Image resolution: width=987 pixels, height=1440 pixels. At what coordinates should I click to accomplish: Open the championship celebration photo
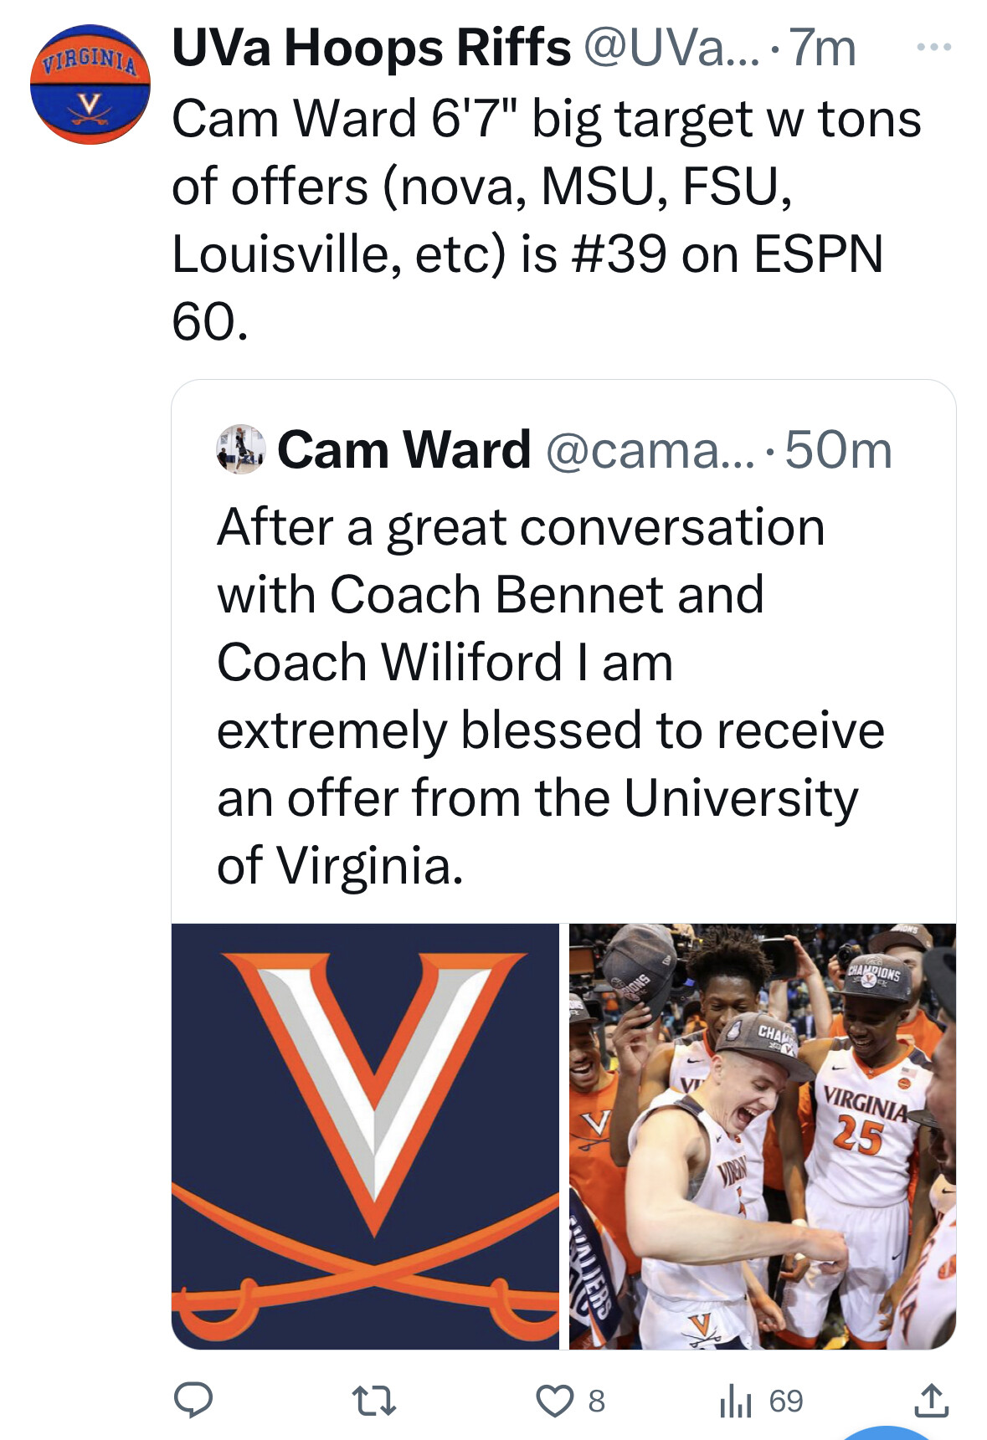click(762, 1135)
